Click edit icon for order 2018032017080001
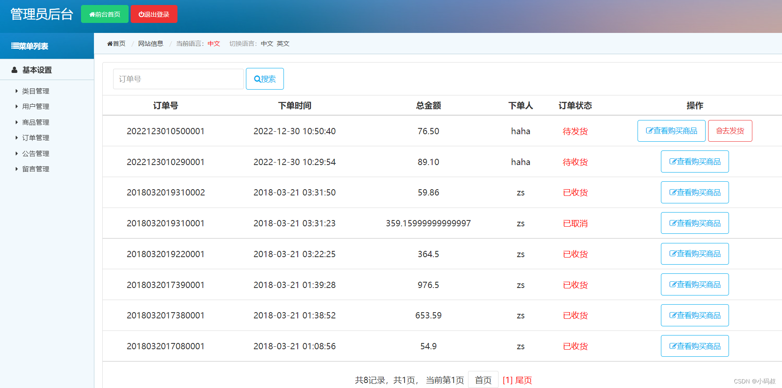 click(x=673, y=346)
